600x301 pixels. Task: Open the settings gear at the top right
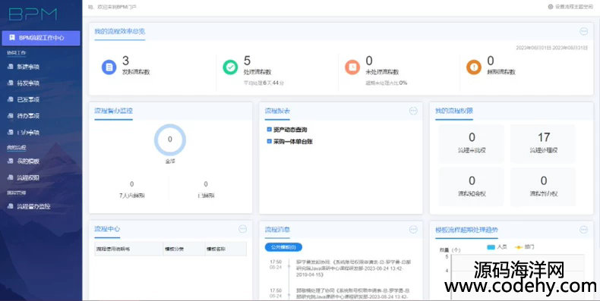coord(551,7)
